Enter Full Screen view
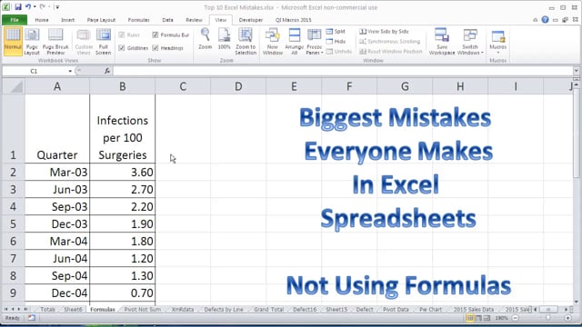This screenshot has height=327, width=582. [103, 41]
